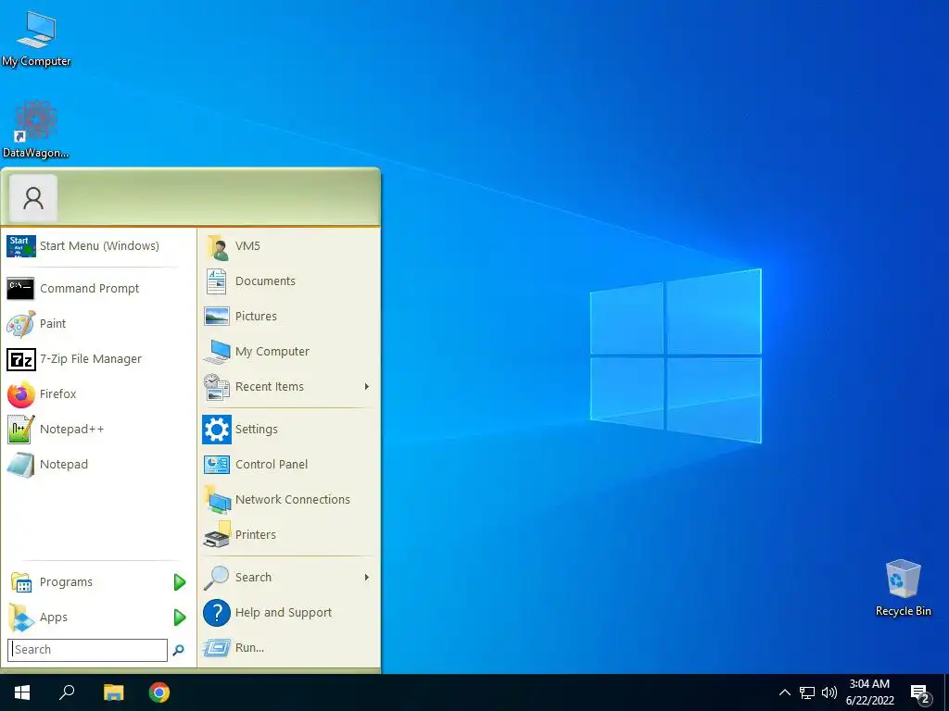Launch Firefox from its icon

21,394
